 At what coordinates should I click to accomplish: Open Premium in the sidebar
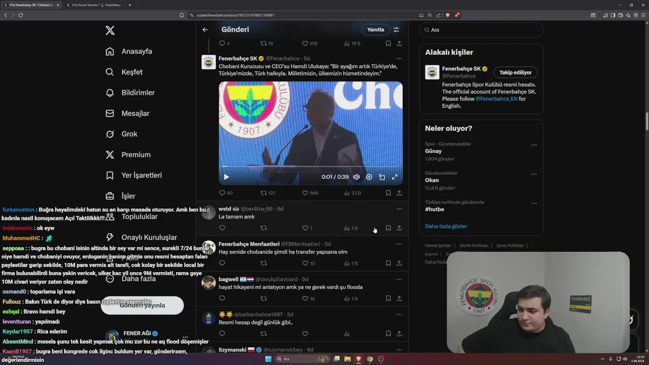click(128, 155)
